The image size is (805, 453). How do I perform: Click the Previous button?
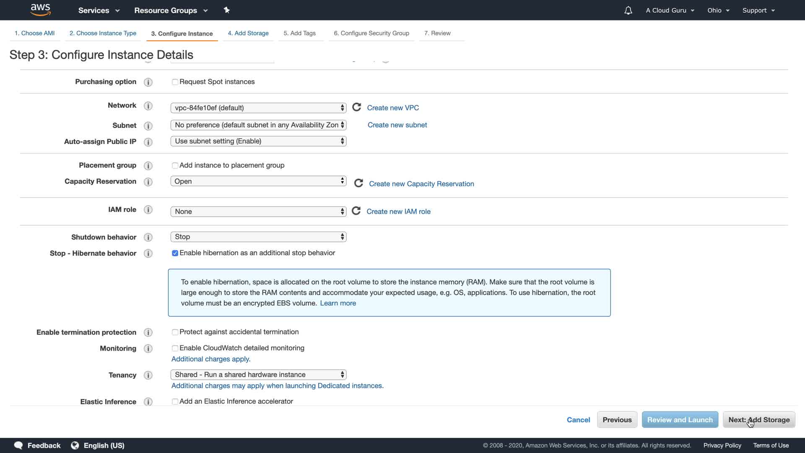(617, 420)
